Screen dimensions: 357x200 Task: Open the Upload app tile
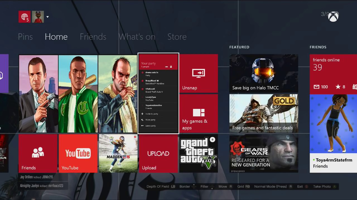tap(158, 154)
